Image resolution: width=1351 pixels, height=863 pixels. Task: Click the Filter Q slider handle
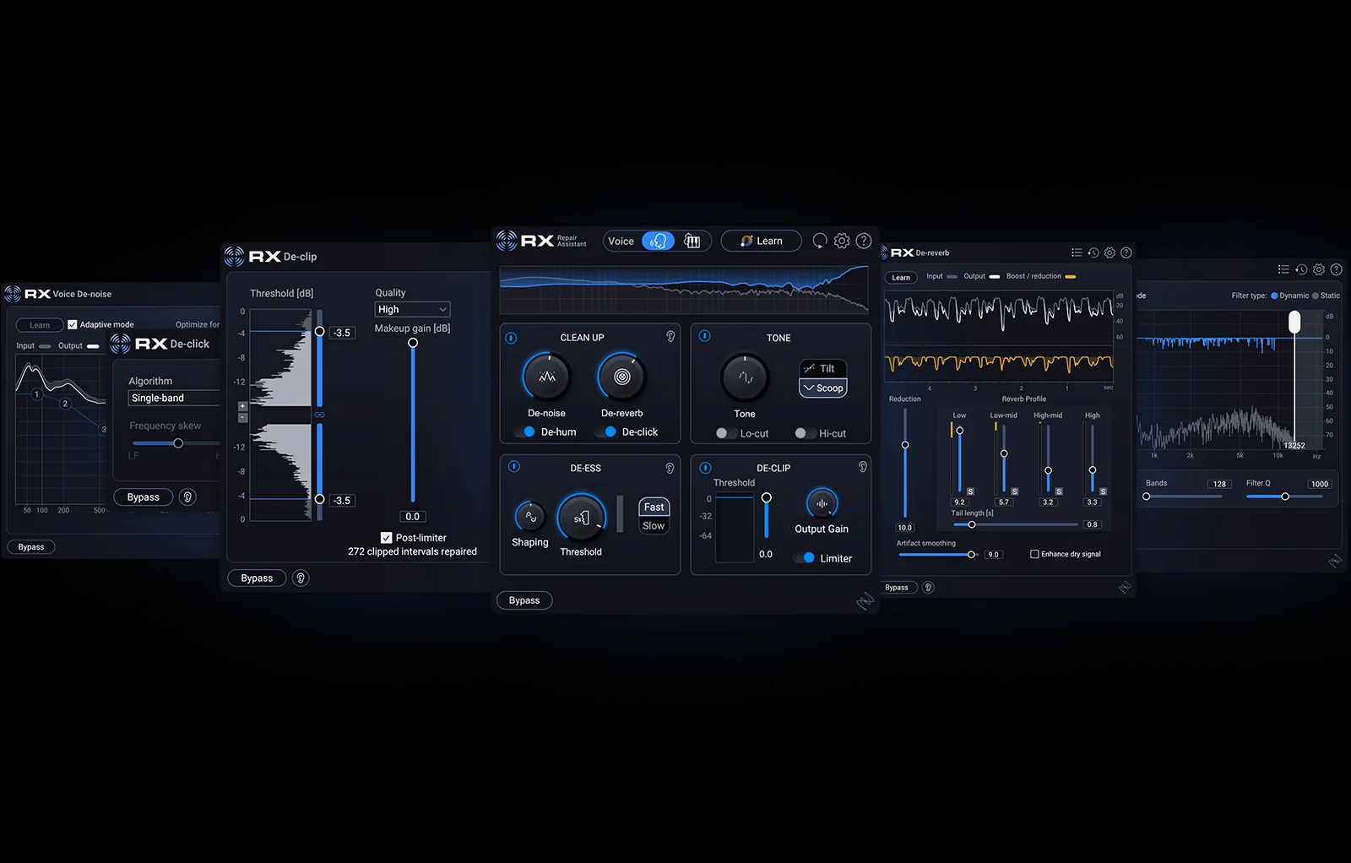coord(1285,497)
